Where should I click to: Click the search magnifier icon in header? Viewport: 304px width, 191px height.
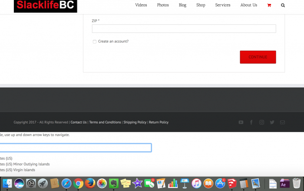[283, 5]
